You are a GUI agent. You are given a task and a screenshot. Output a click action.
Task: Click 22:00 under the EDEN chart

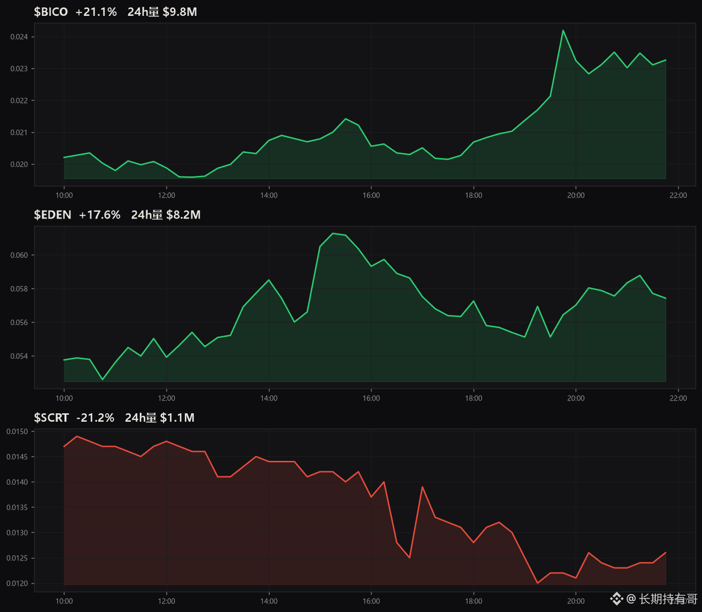(x=678, y=398)
